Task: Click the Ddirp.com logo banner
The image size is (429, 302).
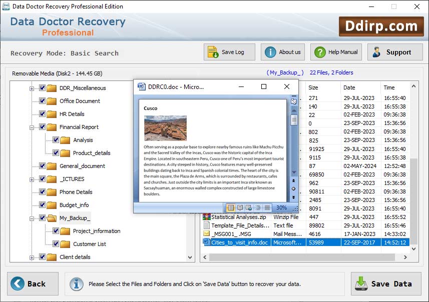Action: [x=381, y=26]
